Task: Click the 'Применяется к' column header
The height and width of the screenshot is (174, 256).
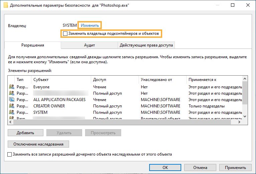Action: click(214, 80)
